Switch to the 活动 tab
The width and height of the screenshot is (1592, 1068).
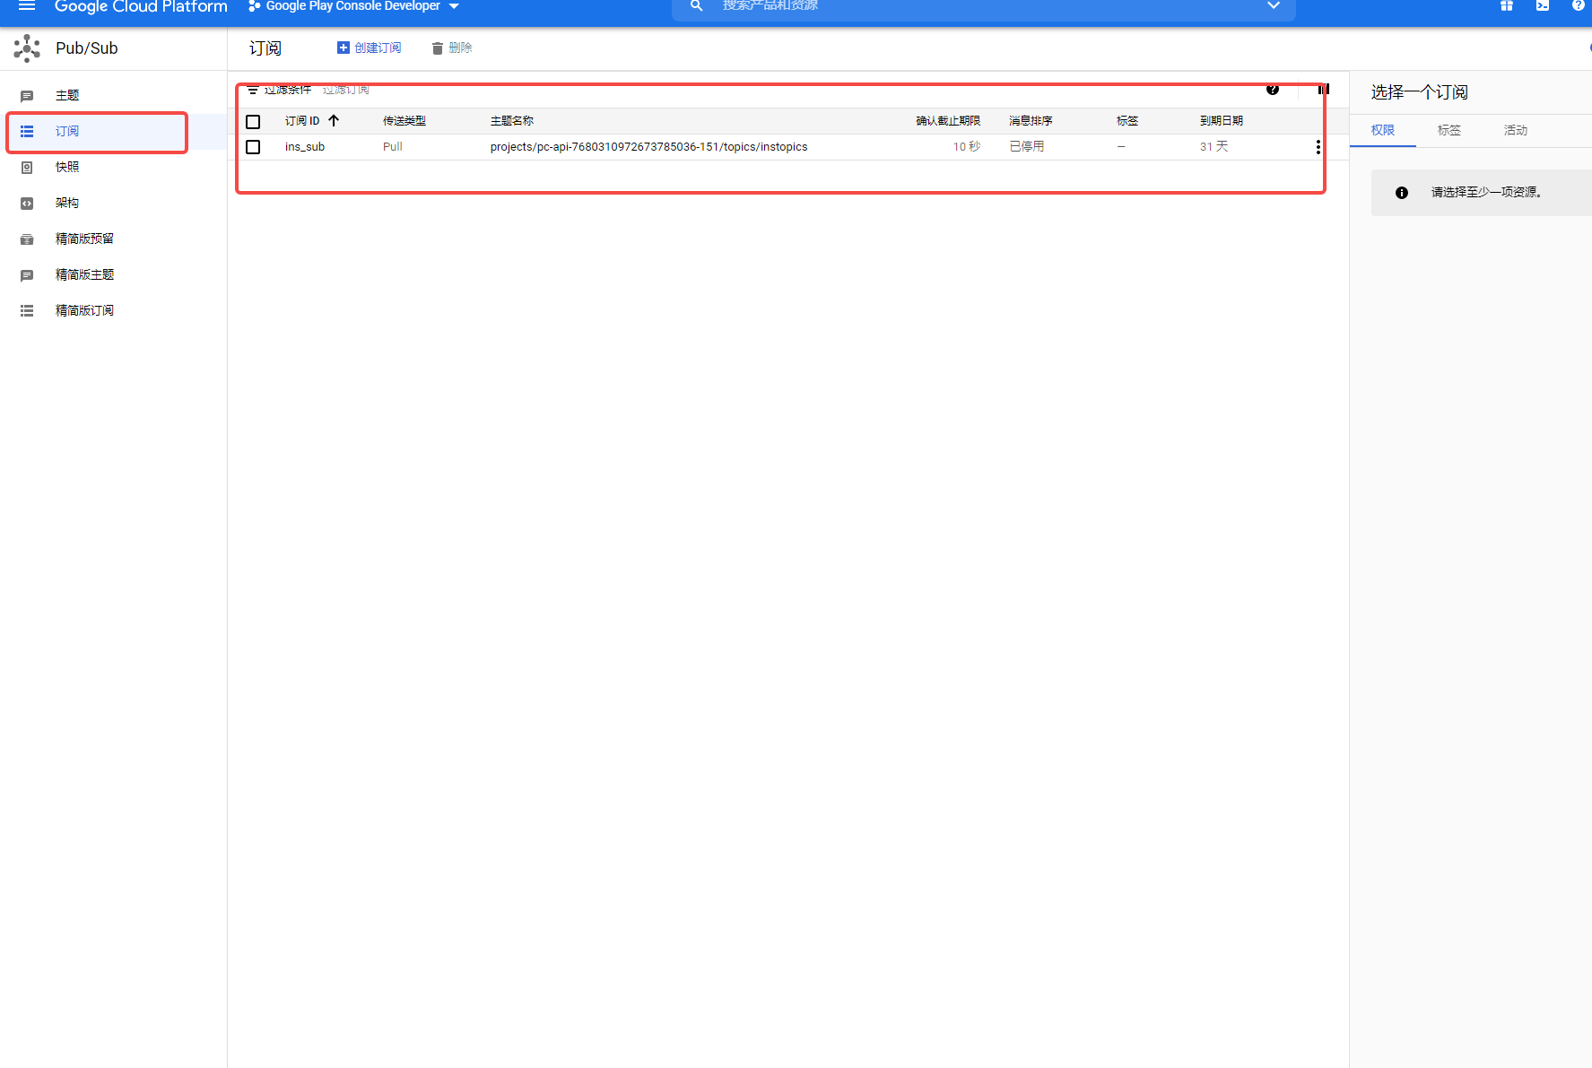coord(1516,130)
